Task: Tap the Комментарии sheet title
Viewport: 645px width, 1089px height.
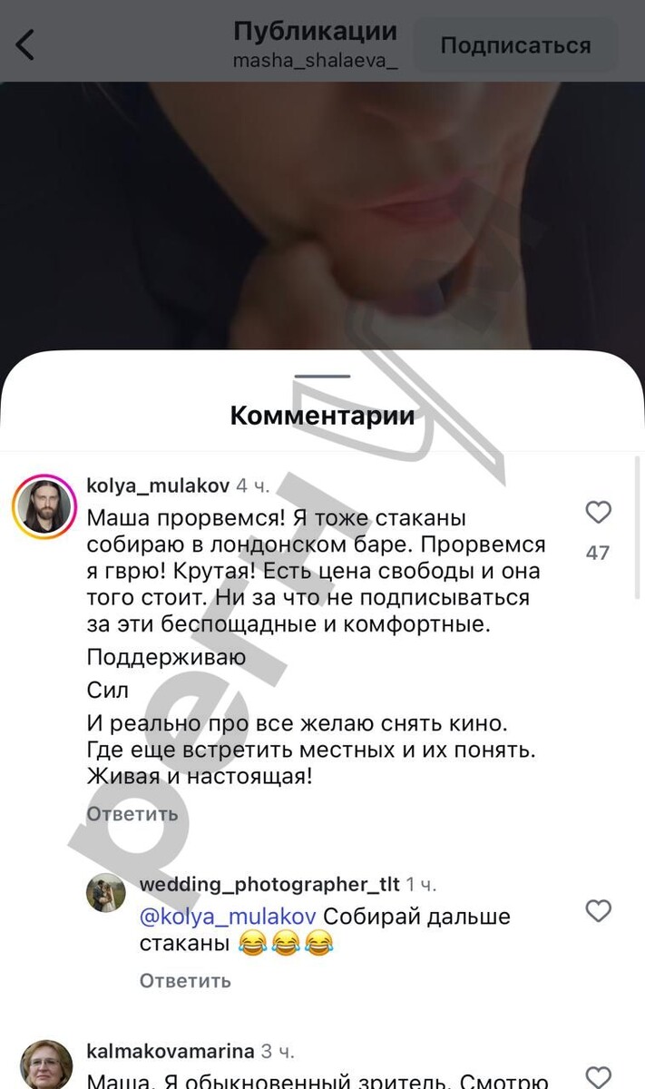Action: point(322,417)
